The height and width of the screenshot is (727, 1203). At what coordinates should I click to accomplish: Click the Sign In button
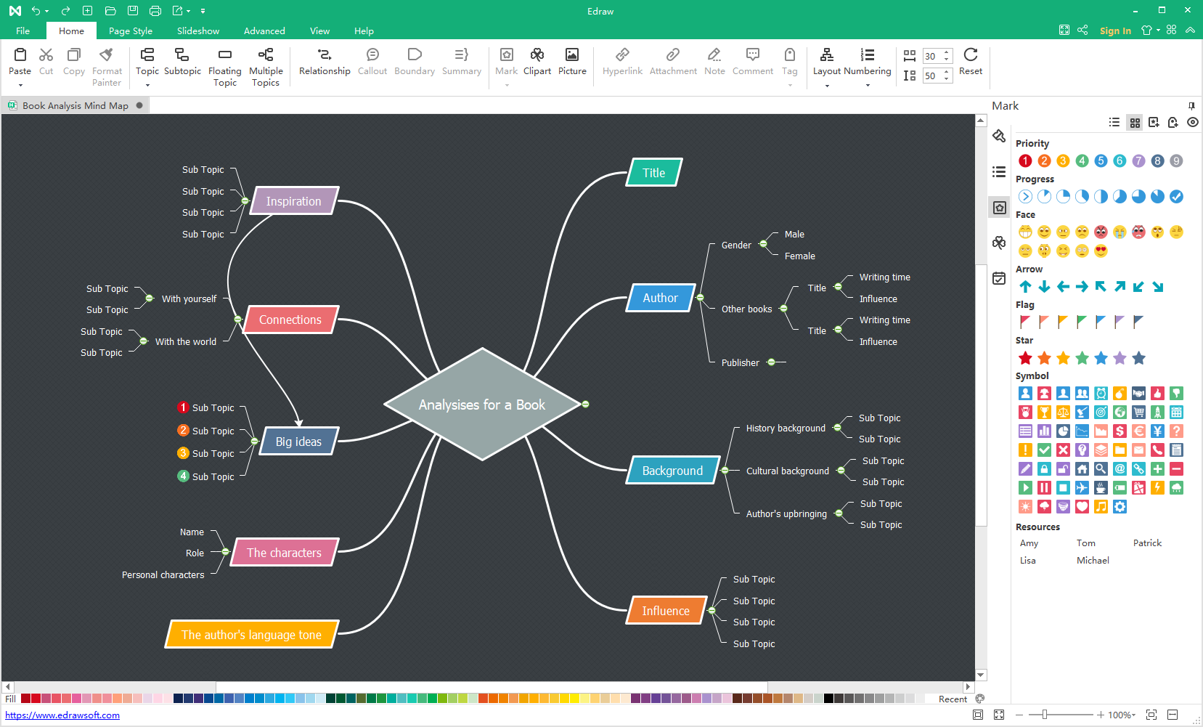click(1115, 31)
